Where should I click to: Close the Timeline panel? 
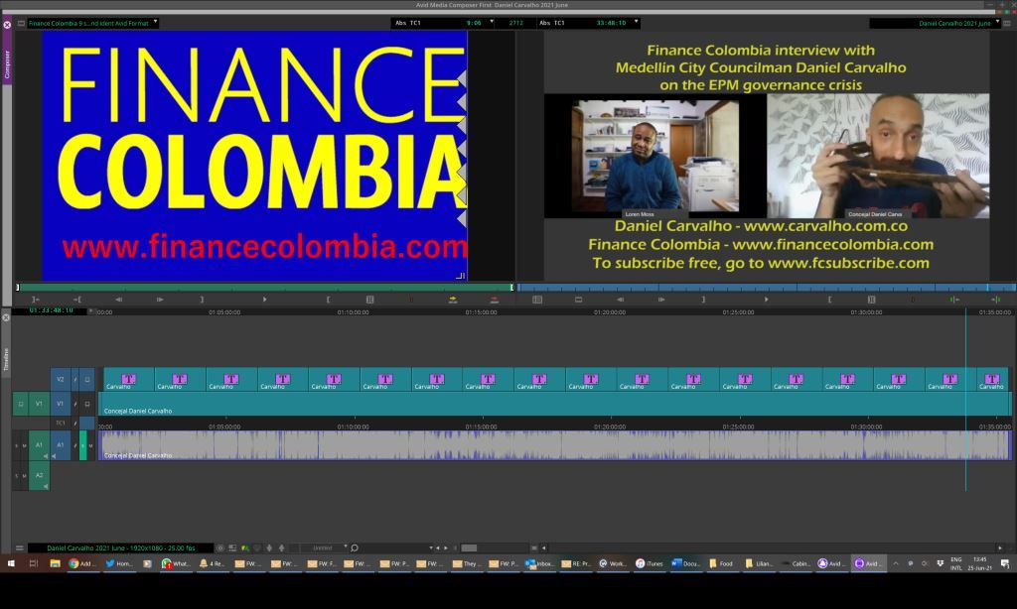point(6,317)
